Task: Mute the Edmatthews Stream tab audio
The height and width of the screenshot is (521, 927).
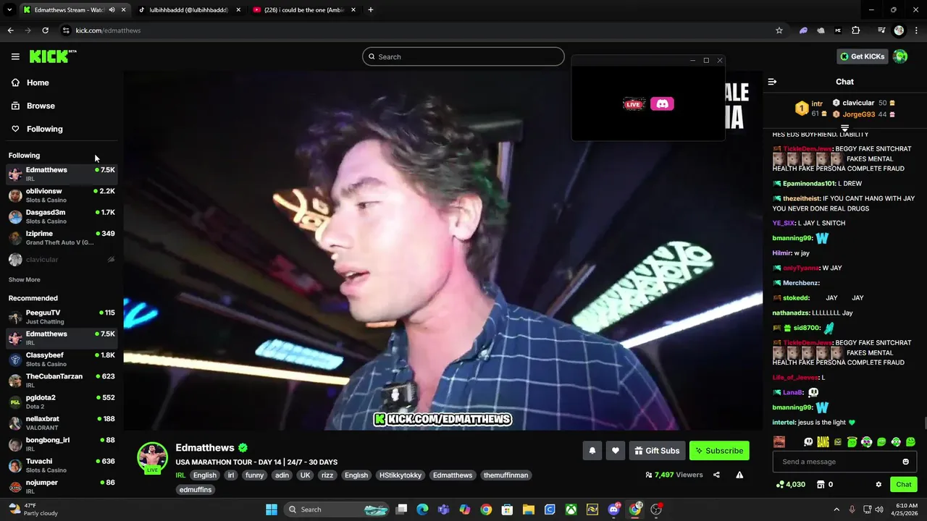Action: coord(112,10)
